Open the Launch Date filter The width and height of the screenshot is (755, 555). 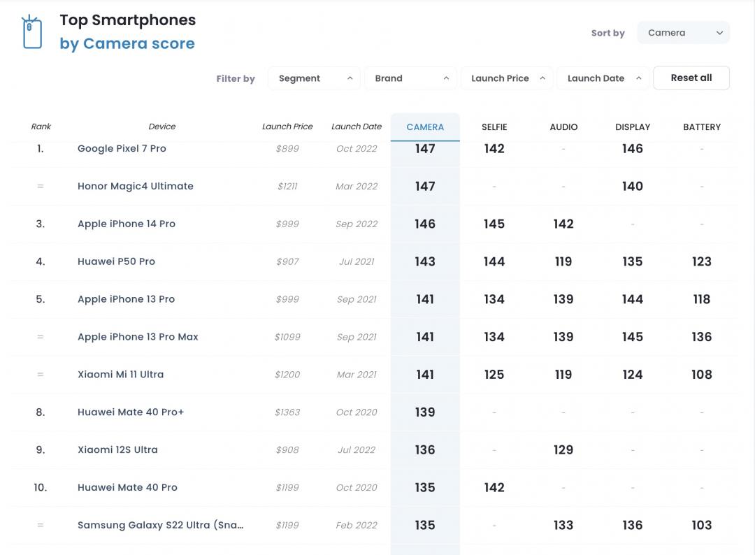click(603, 78)
